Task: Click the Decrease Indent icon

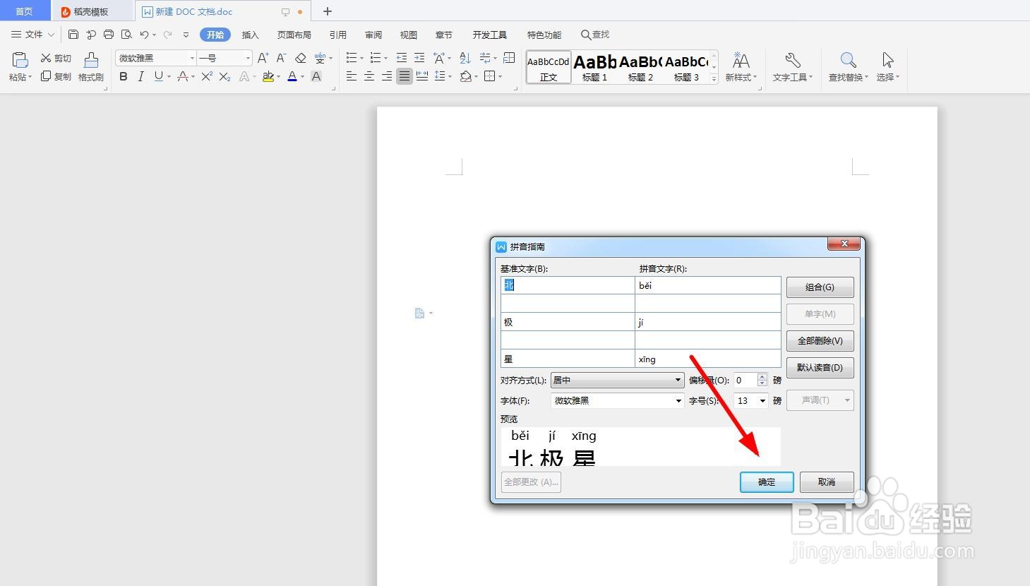Action: [402, 58]
